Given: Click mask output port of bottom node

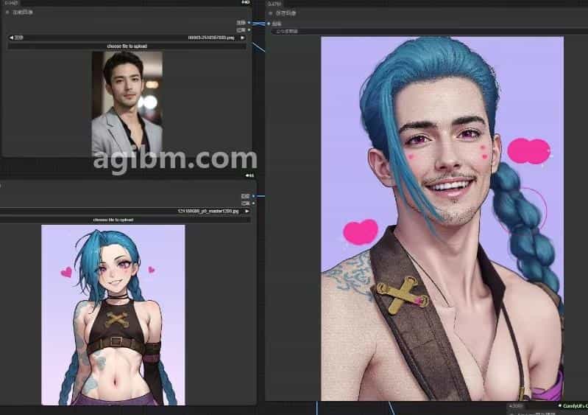Looking at the screenshot, I should pyautogui.click(x=252, y=203).
